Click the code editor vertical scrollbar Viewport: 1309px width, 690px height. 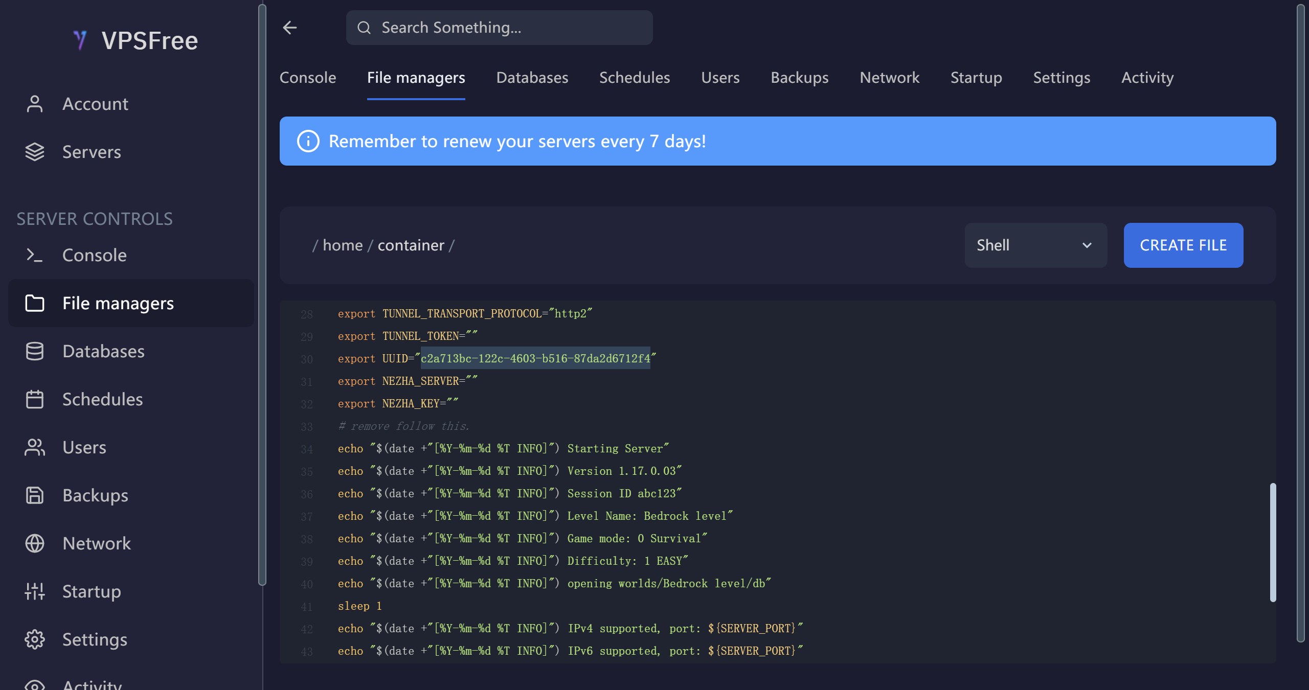click(1273, 542)
